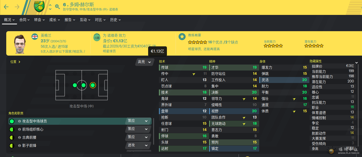The width and height of the screenshot is (362, 157).
Task: Open duty dropdown for 影子前锋 showing 进攻
Action: pos(138,145)
